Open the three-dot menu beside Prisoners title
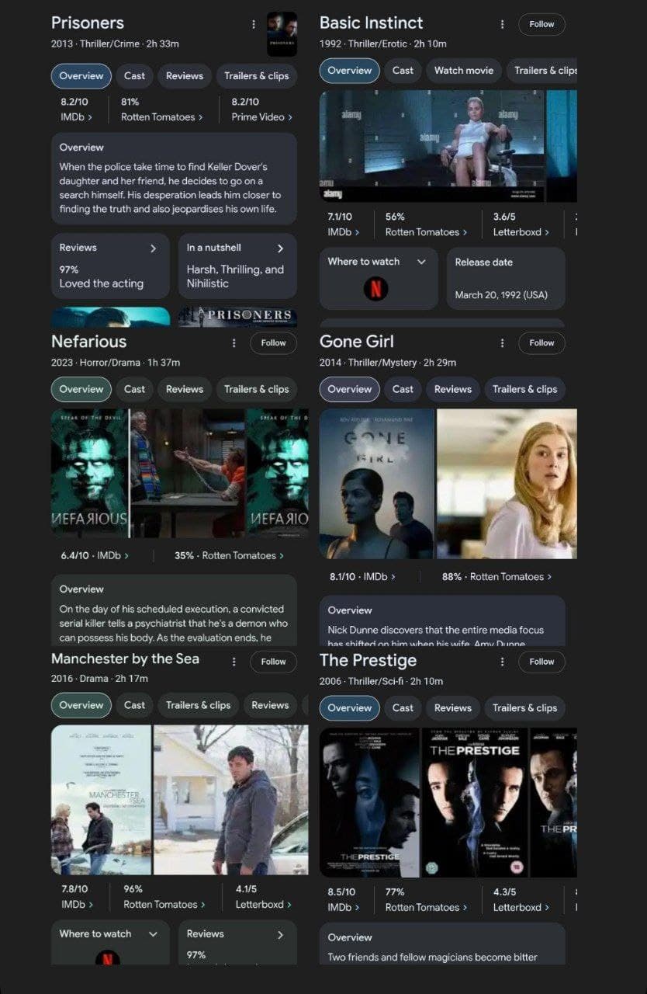Viewport: 647px width, 994px height. (x=253, y=24)
